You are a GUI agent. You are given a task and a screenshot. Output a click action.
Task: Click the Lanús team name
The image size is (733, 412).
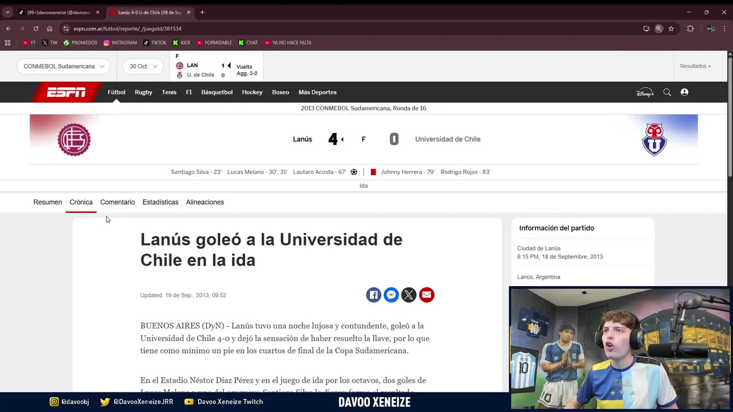(x=302, y=139)
